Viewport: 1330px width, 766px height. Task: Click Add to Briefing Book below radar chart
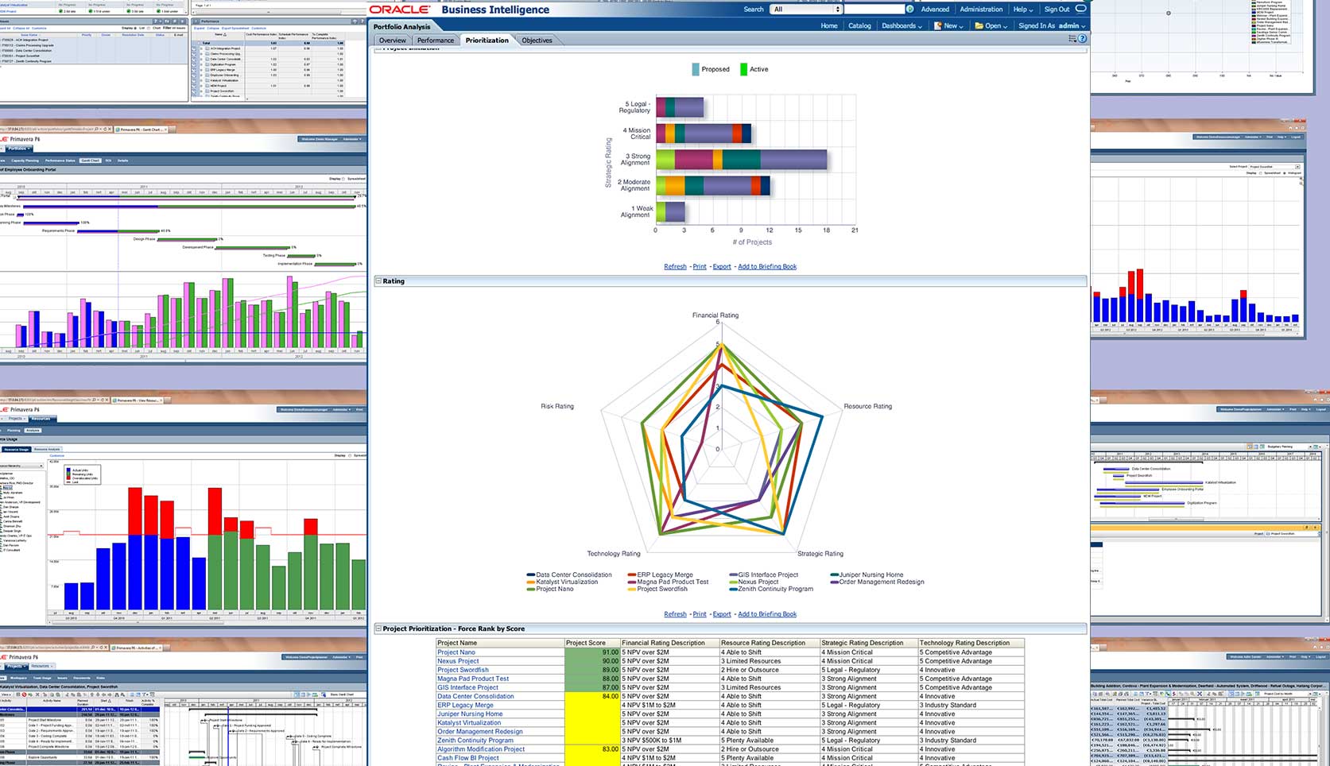(767, 614)
